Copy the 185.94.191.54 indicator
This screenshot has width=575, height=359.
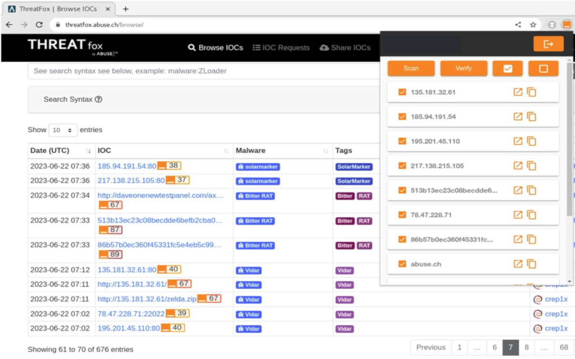[531, 117]
